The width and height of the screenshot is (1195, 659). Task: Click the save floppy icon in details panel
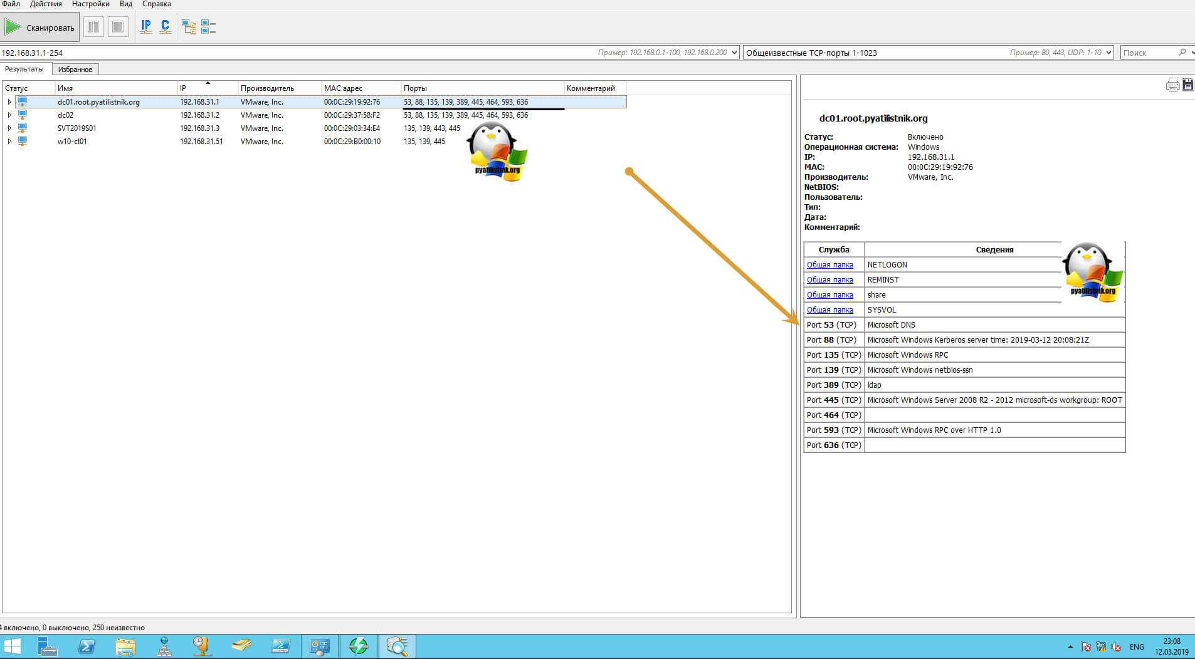(1187, 85)
